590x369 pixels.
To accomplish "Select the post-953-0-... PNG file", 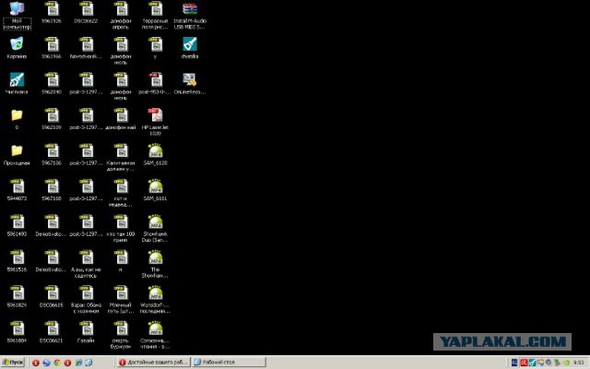I will pyautogui.click(x=155, y=83).
